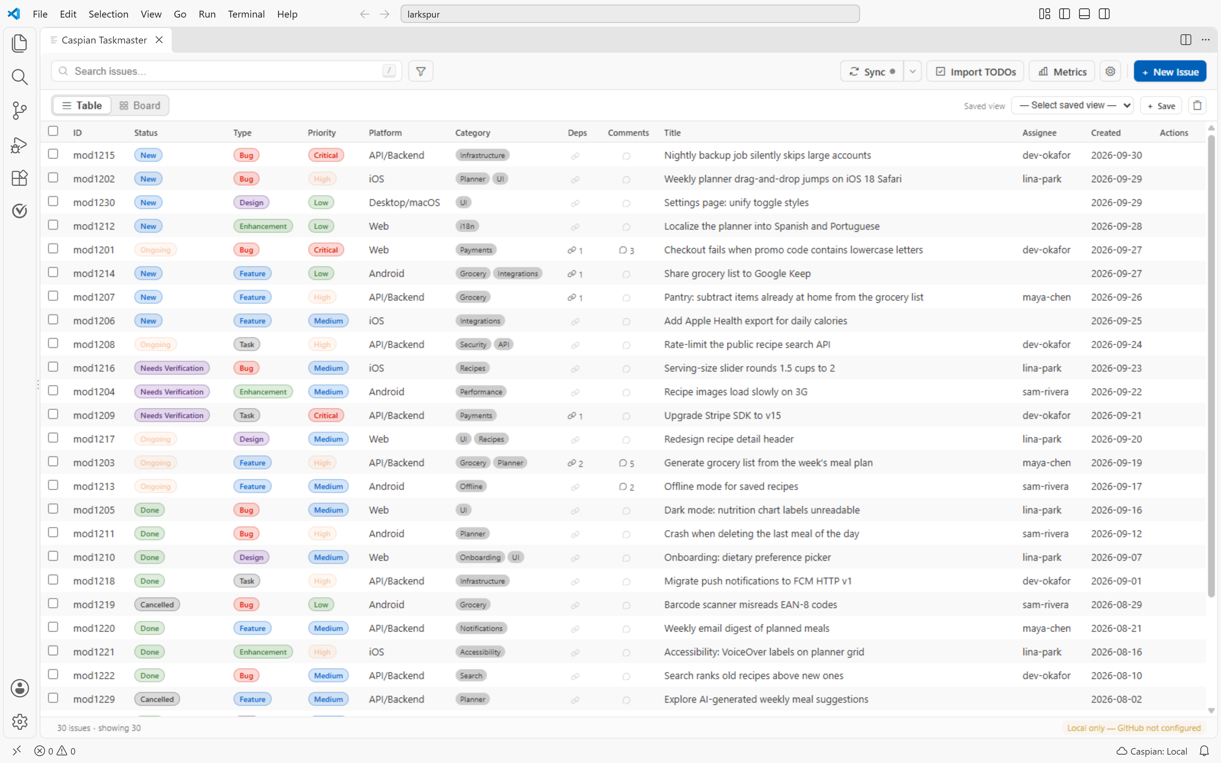Open notifications bell in status bar
Viewport: 1221px width, 763px height.
1204,751
